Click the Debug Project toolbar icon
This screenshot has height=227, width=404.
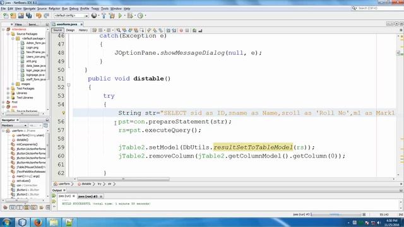(x=130, y=16)
